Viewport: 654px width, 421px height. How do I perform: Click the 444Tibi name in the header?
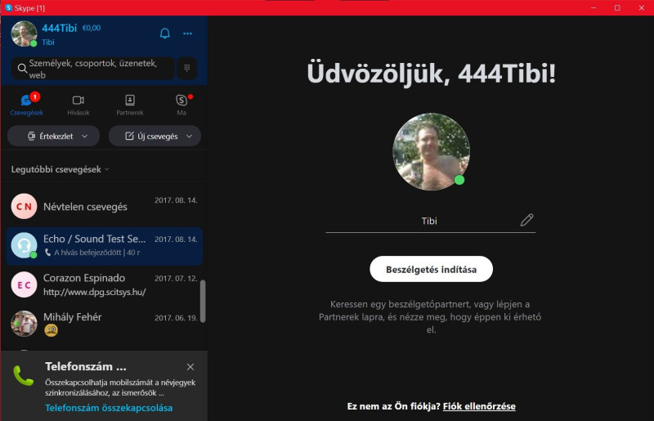59,28
